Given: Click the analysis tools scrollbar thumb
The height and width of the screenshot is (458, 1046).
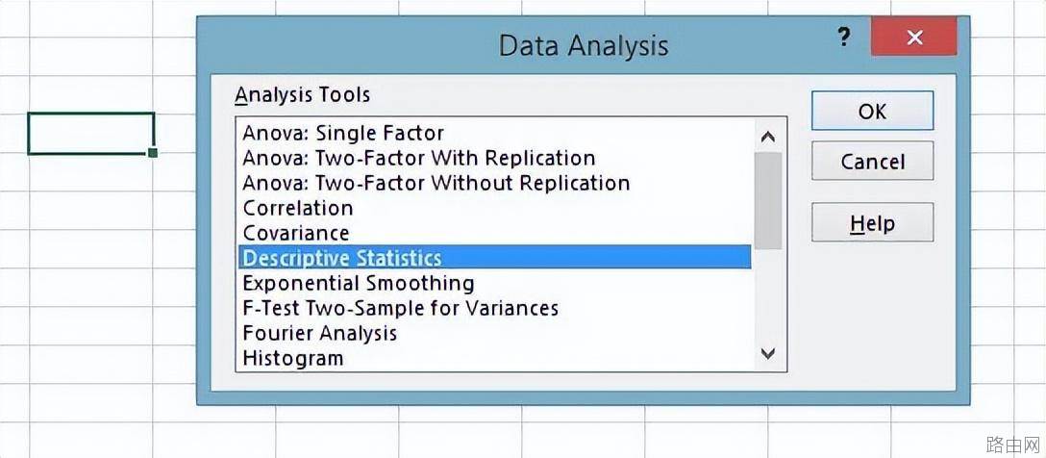Looking at the screenshot, I should pos(768,201).
